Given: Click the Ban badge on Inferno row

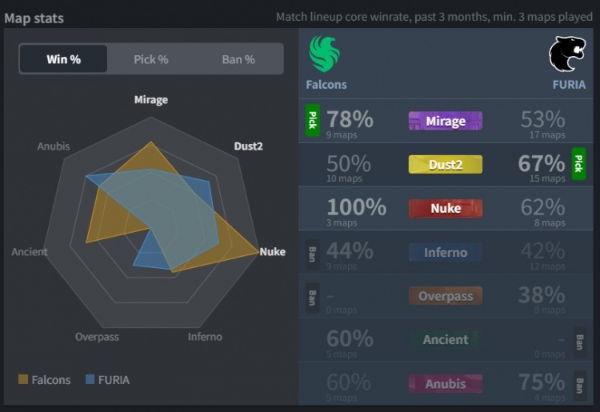Looking at the screenshot, I should [313, 253].
